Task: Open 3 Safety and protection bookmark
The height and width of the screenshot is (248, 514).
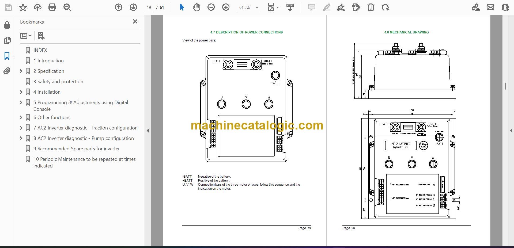Action: pos(58,82)
